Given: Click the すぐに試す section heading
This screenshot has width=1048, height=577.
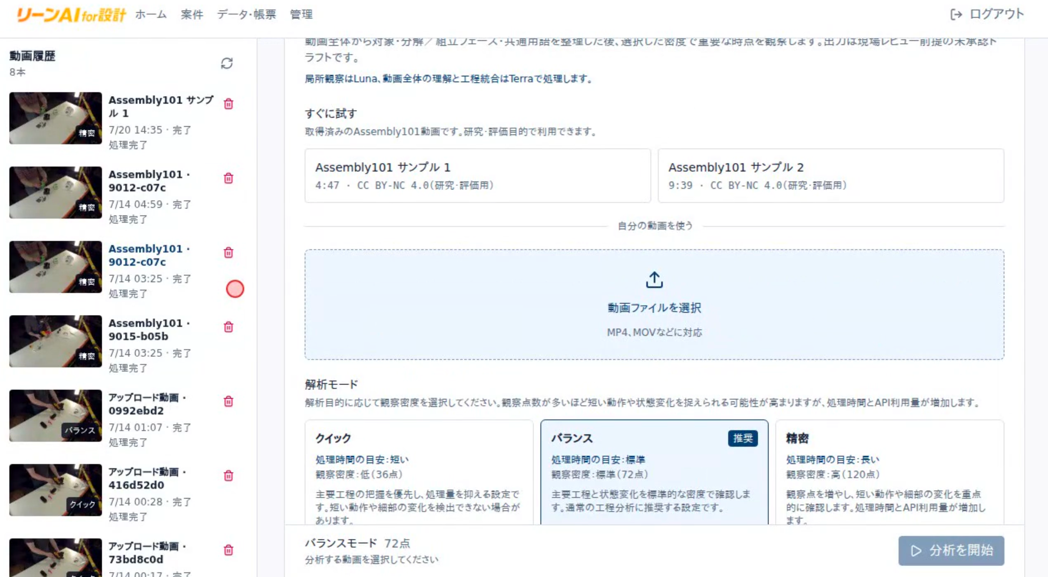Looking at the screenshot, I should (x=331, y=114).
